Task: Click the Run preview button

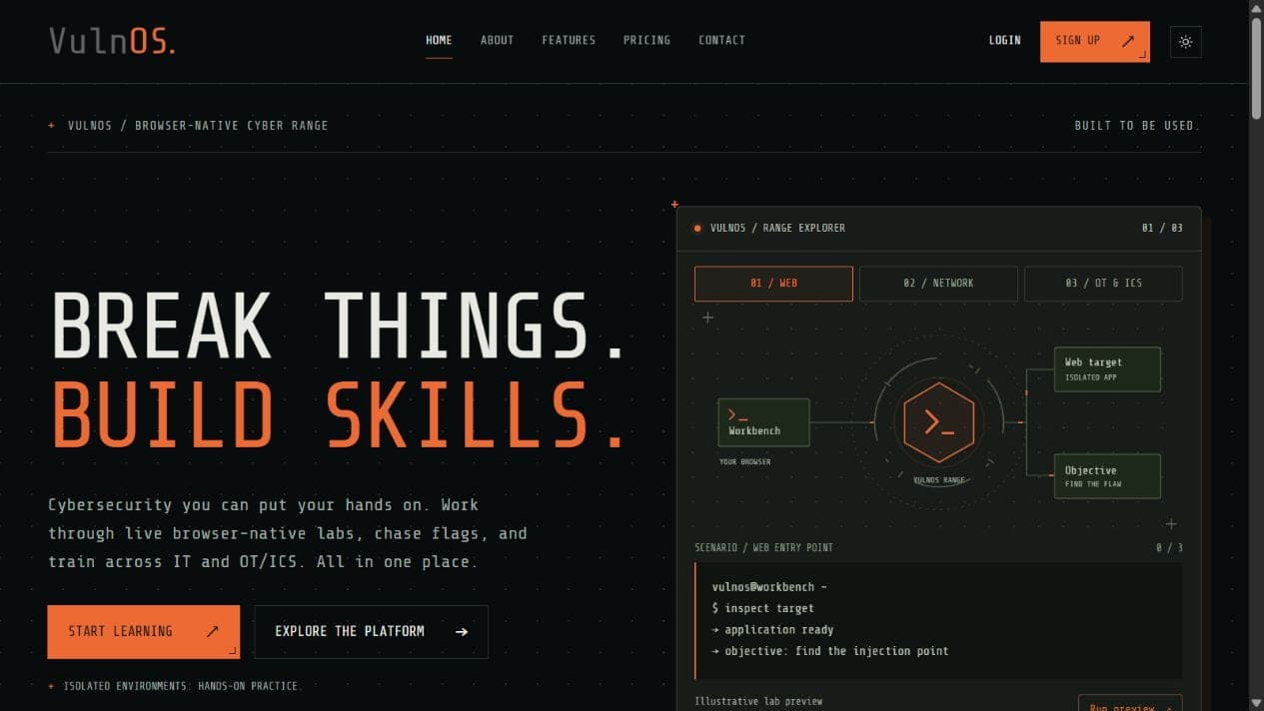Action: (1130, 703)
